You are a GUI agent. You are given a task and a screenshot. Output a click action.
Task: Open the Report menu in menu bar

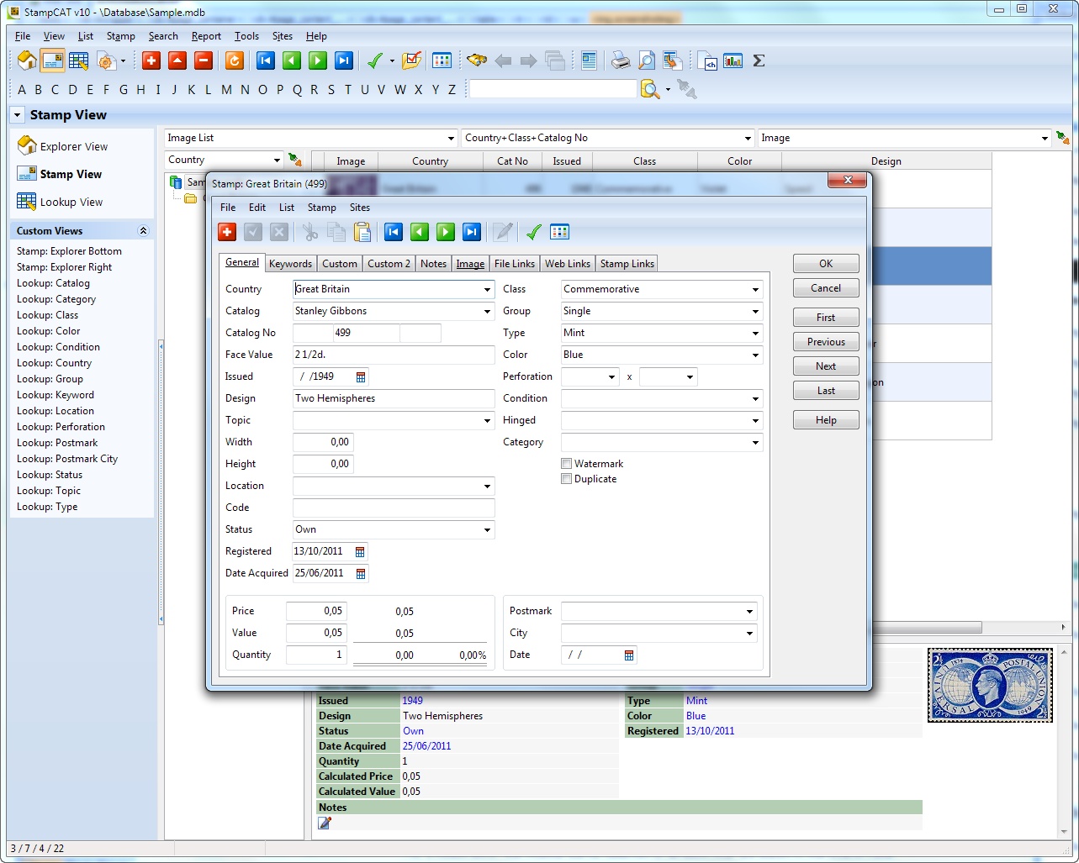pyautogui.click(x=206, y=36)
